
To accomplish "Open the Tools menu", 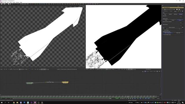I will [x=11, y=2].
